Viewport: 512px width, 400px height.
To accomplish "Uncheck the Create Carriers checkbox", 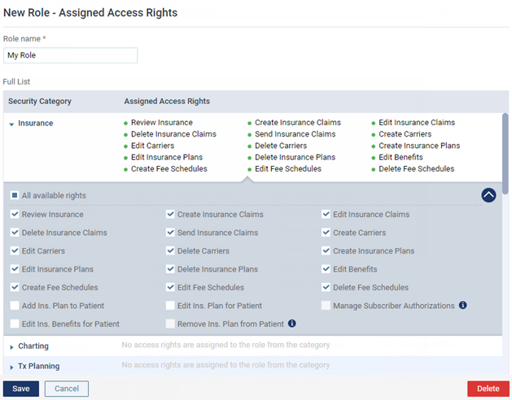I will point(326,233).
